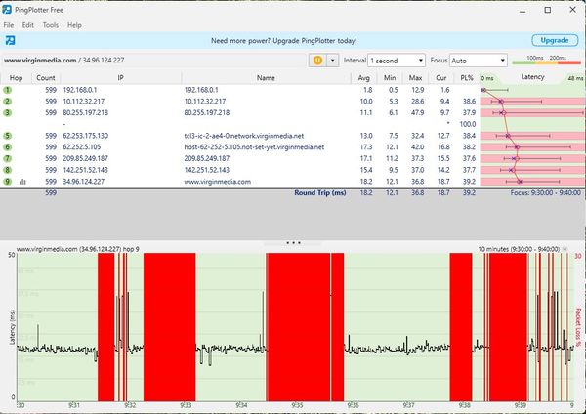586x414 pixels.
Task: Select hop 7 green circle icon
Action: point(7,158)
